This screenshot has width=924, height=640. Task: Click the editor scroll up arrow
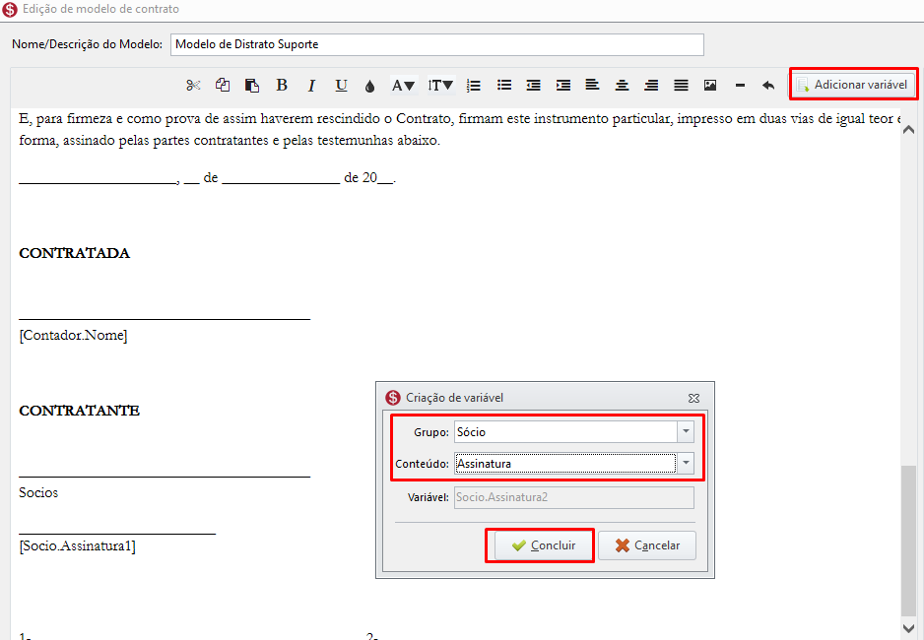tap(908, 130)
